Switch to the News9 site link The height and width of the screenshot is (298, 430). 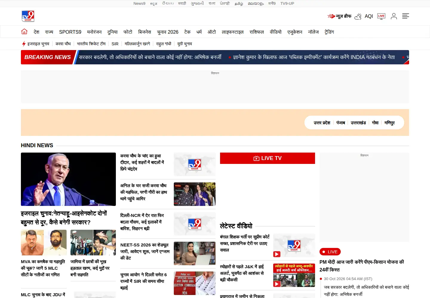[139, 4]
